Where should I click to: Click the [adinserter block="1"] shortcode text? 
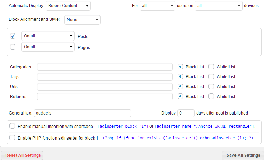pyautogui.click(x=123, y=127)
